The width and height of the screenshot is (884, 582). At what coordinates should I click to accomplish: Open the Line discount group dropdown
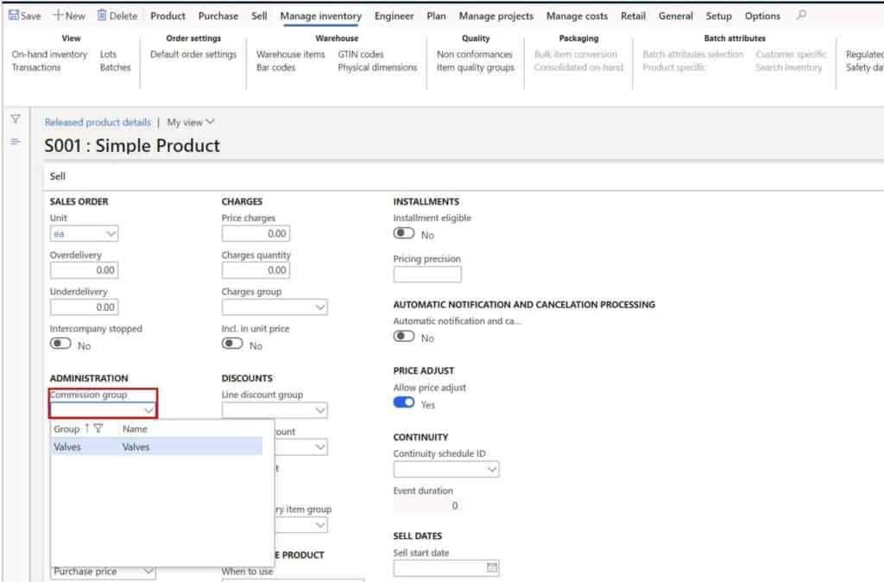tap(319, 410)
